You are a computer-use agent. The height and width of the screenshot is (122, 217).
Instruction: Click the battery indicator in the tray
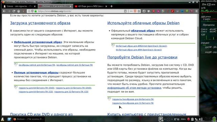point(214,119)
